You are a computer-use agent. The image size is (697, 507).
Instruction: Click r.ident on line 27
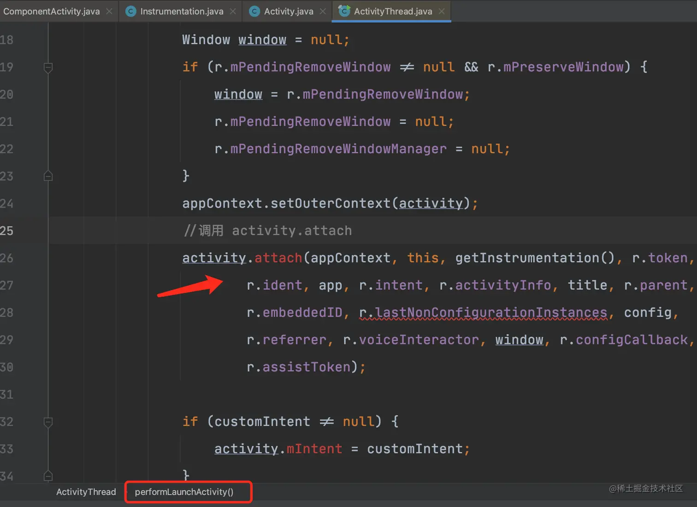click(x=274, y=286)
